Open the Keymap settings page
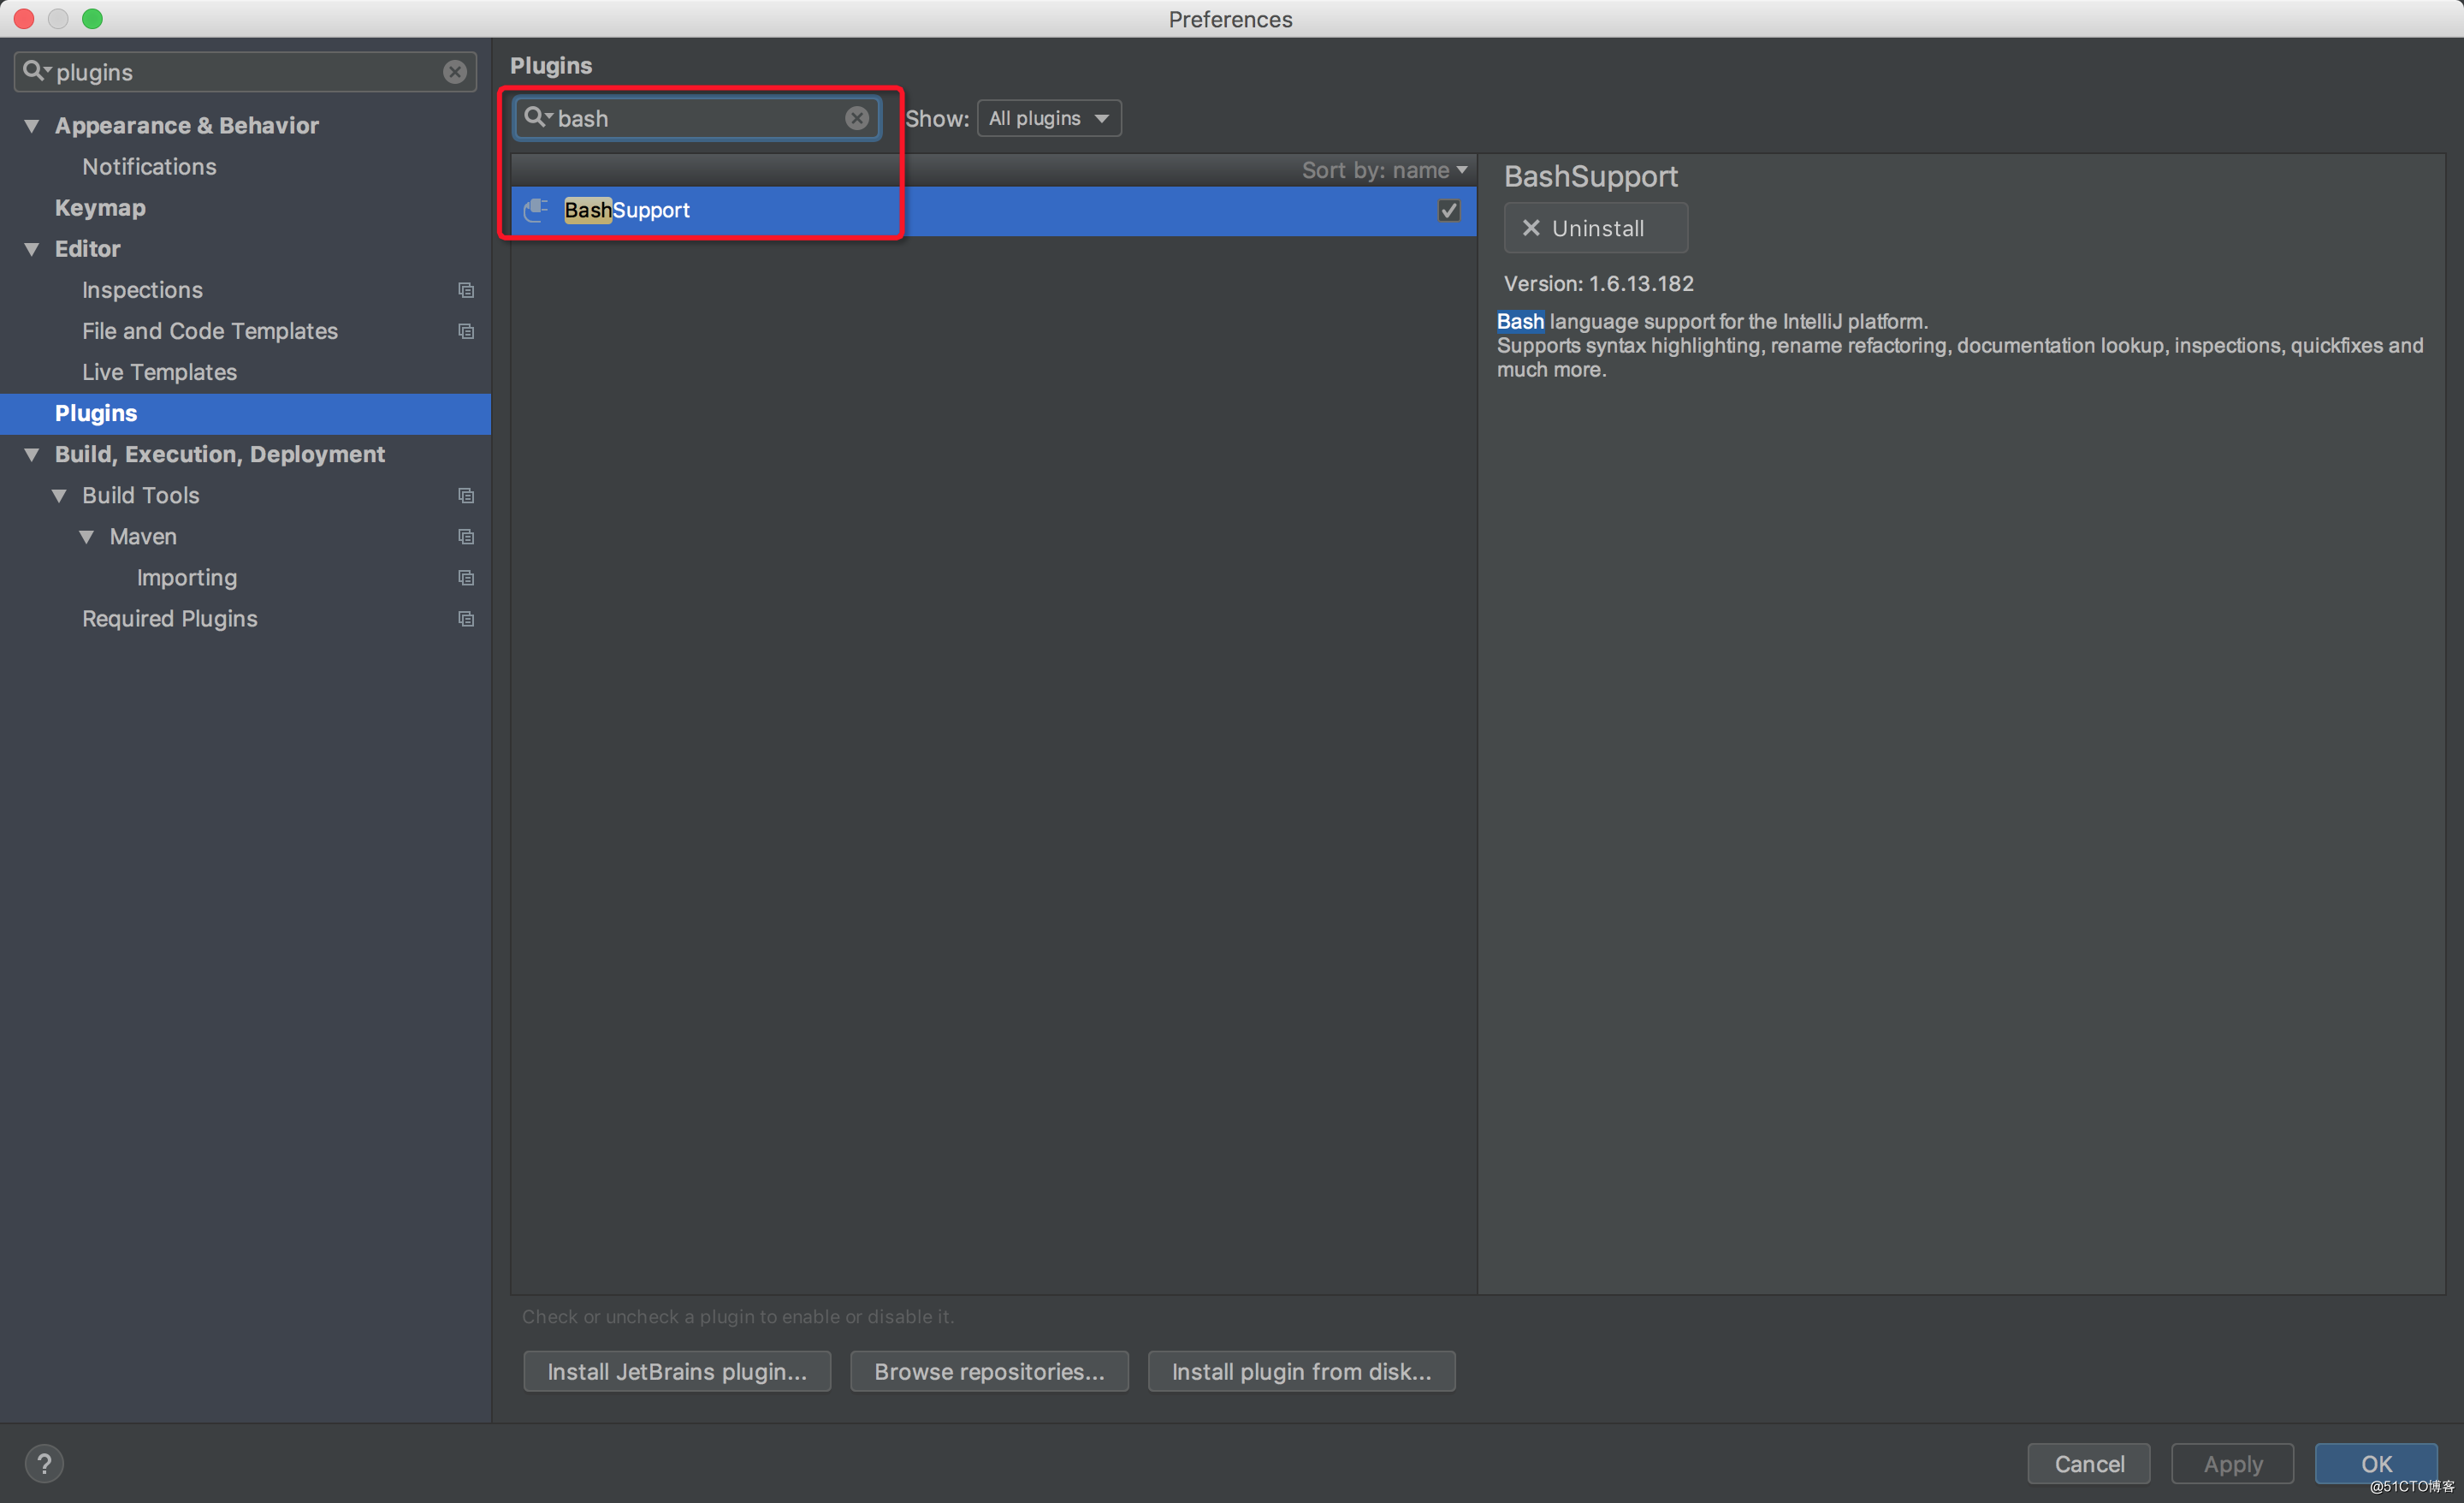 [x=100, y=208]
